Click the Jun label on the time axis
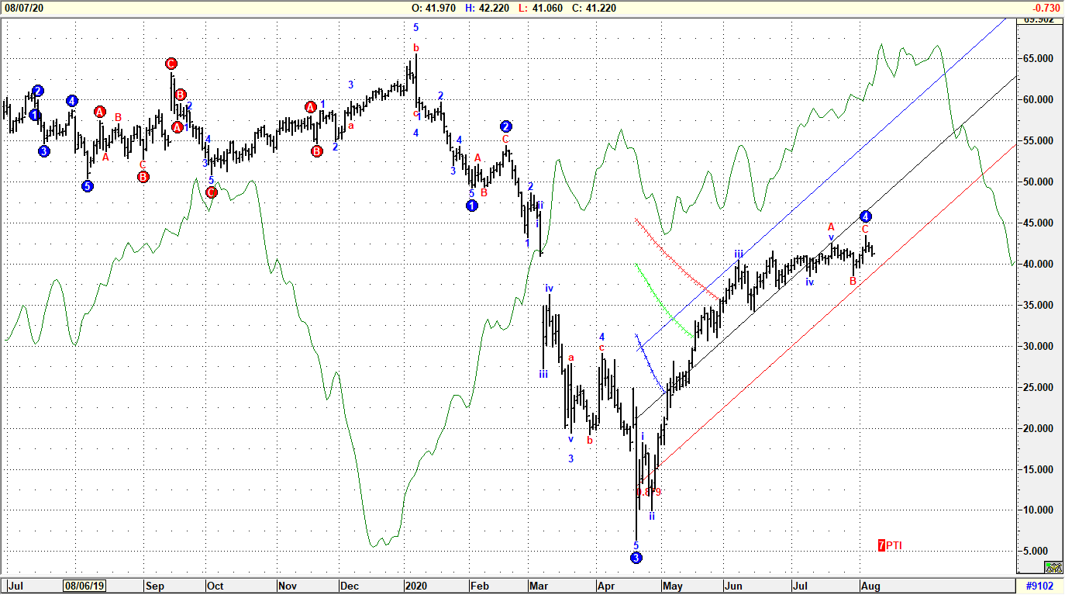 [732, 586]
